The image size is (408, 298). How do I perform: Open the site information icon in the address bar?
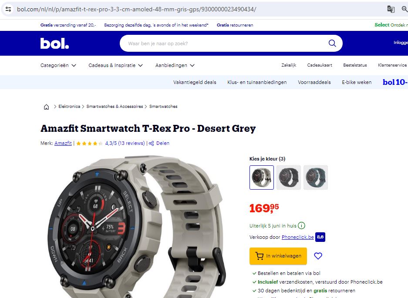tap(8, 9)
